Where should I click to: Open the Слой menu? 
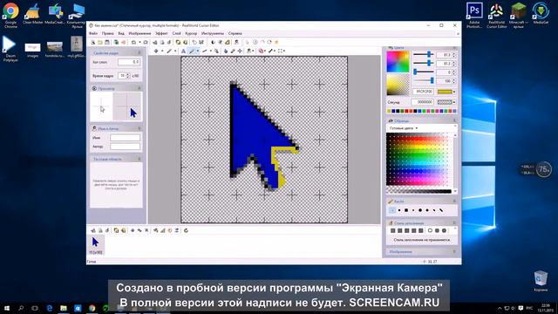pos(176,33)
